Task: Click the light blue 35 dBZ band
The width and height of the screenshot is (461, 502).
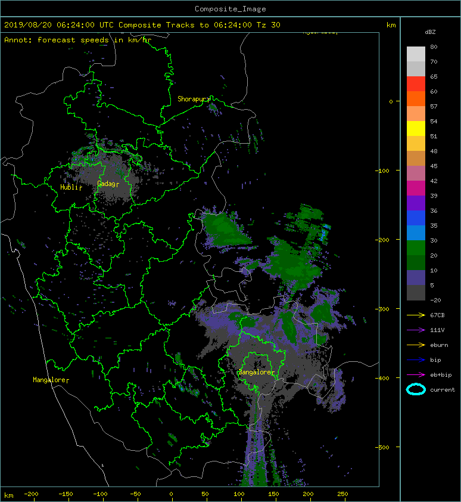Action: [x=416, y=233]
